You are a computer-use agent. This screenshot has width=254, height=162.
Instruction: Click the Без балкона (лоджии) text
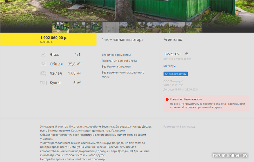pos(116,67)
